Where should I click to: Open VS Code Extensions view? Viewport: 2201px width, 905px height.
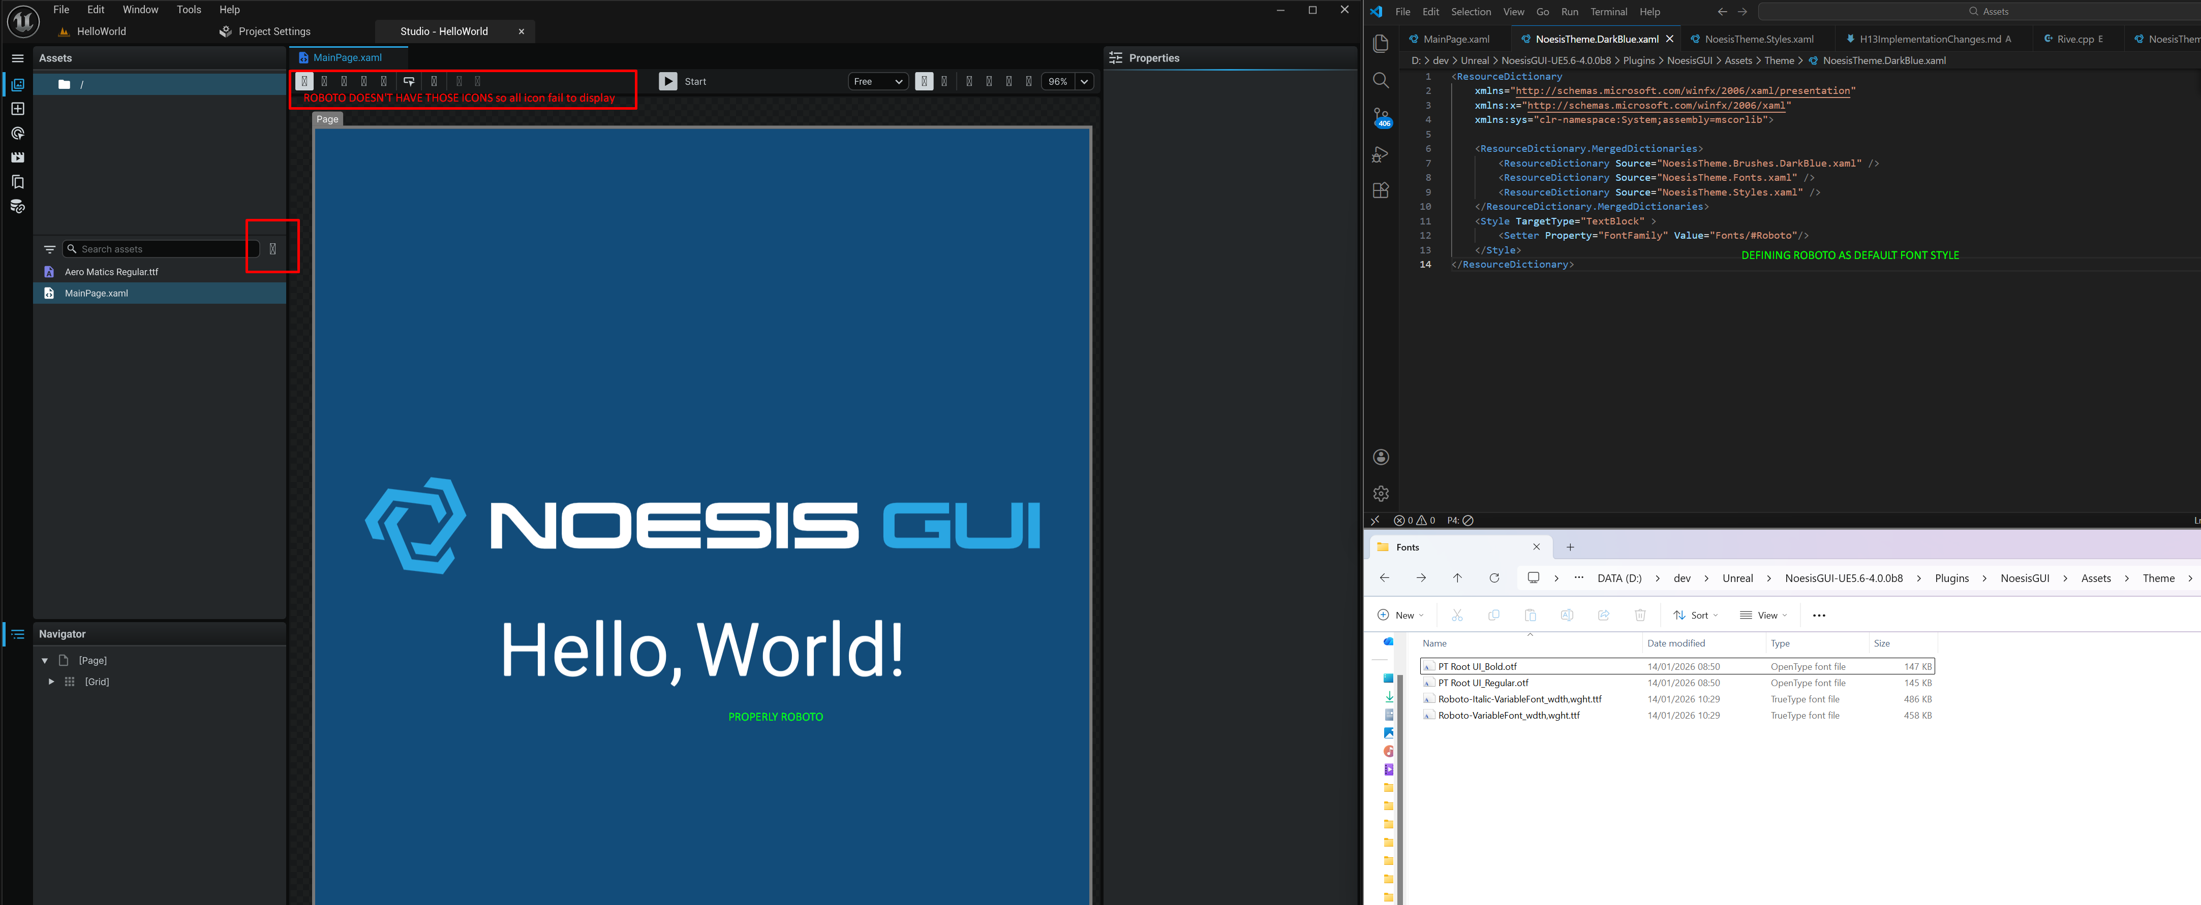[1381, 190]
